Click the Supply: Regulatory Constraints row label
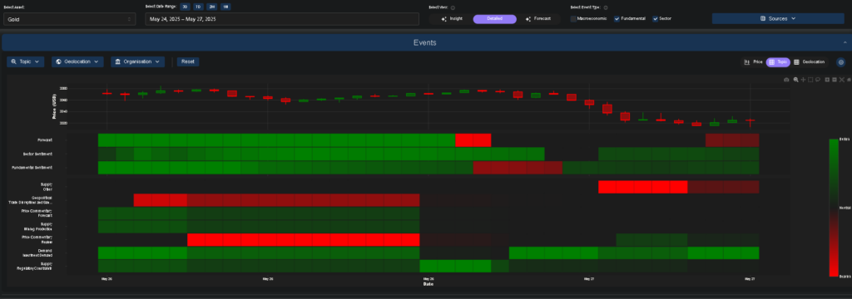852x299 pixels. pos(33,266)
